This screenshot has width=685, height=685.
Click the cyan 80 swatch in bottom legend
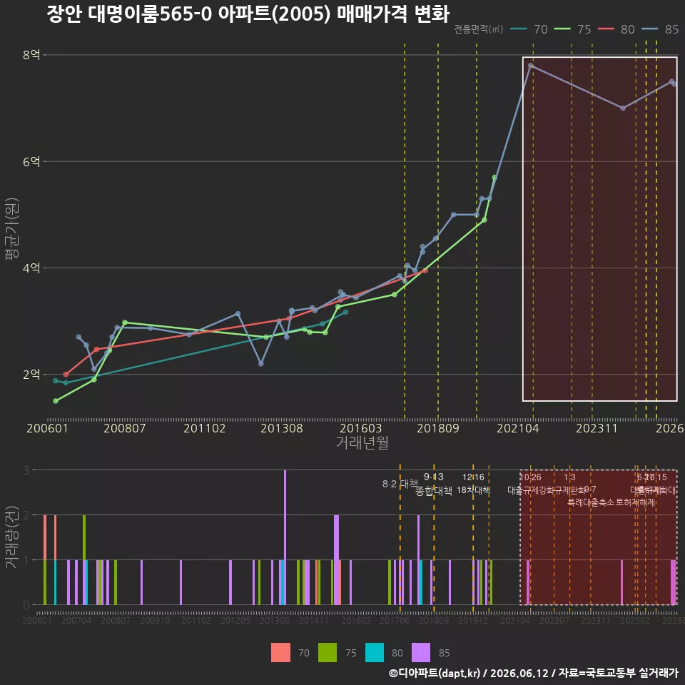coord(375,653)
